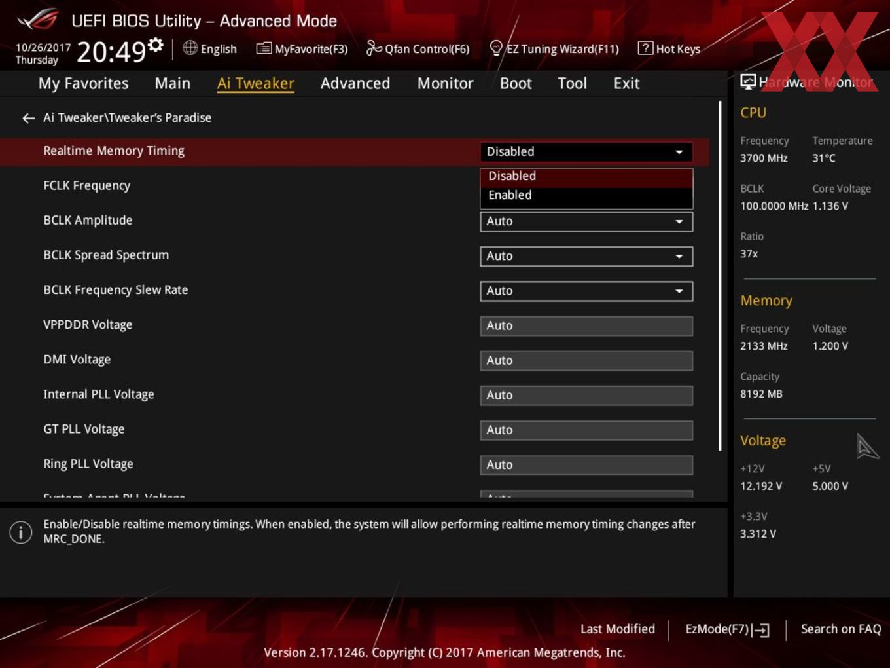Click the Ring PLL Voltage field

click(x=586, y=464)
